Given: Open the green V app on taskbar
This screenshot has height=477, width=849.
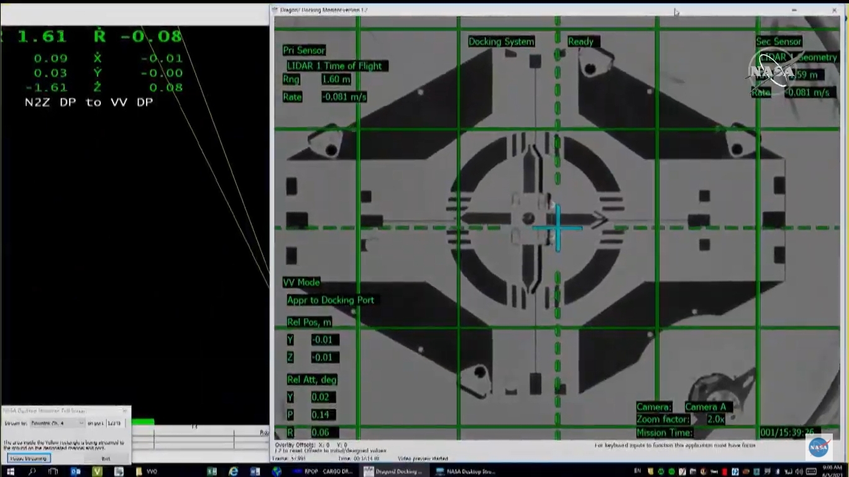Looking at the screenshot, I should pos(97,471).
